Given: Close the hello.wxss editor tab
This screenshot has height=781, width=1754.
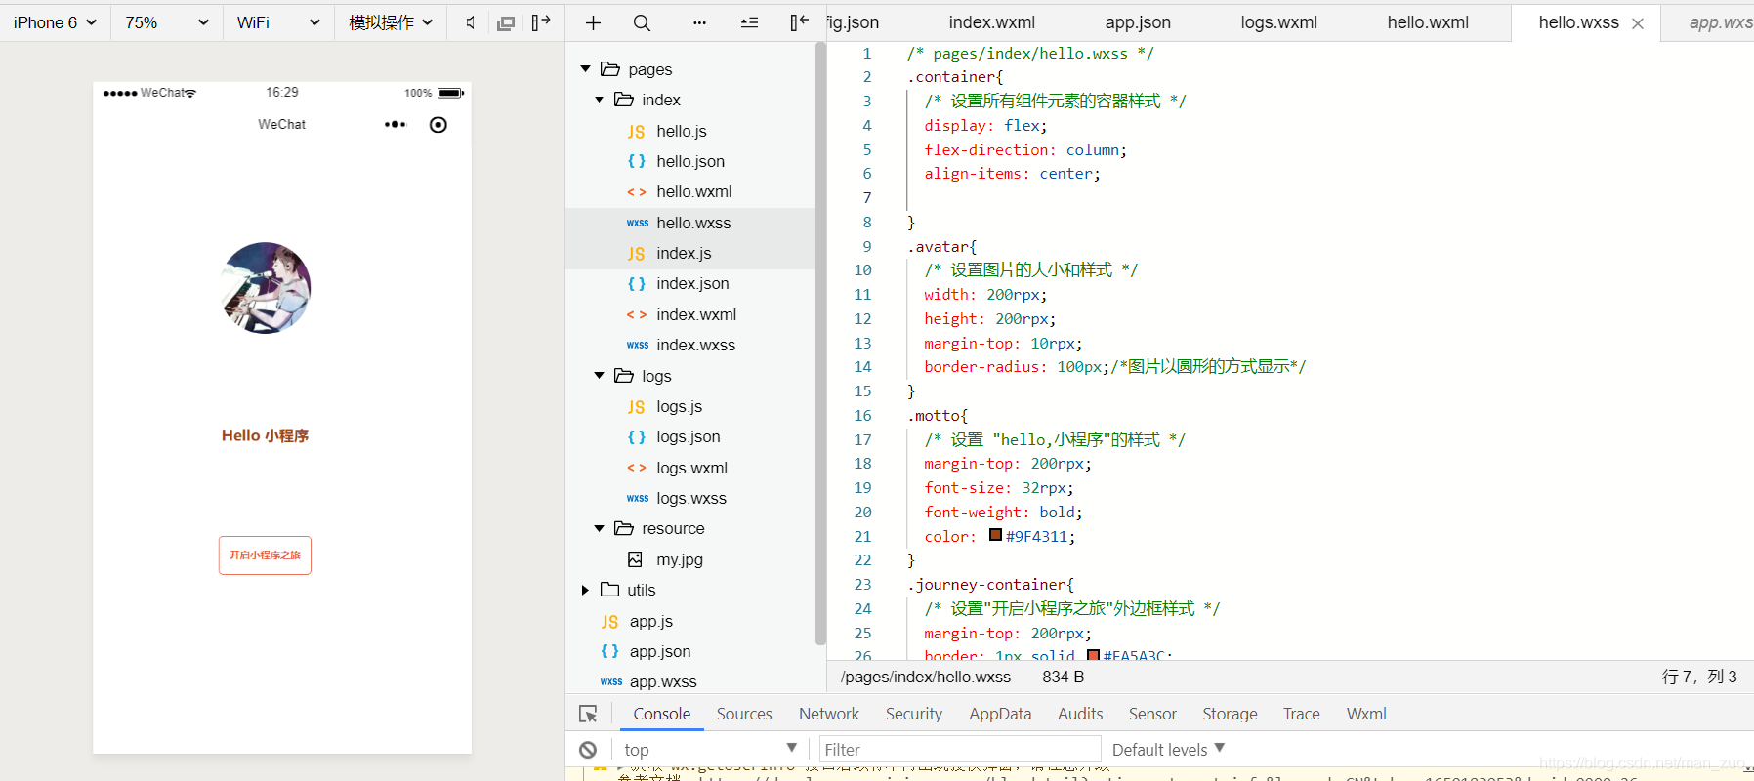Looking at the screenshot, I should (x=1638, y=23).
